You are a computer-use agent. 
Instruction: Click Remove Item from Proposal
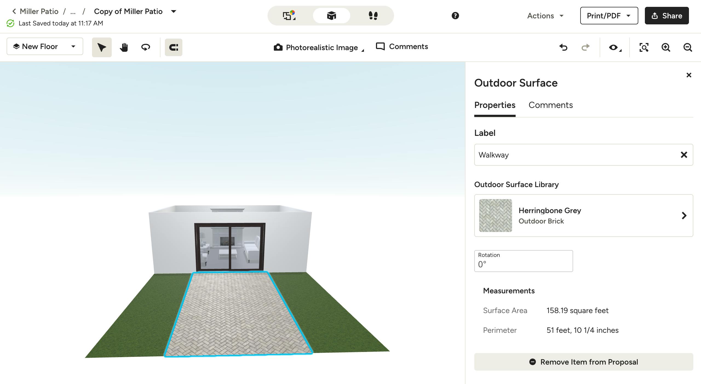(584, 362)
